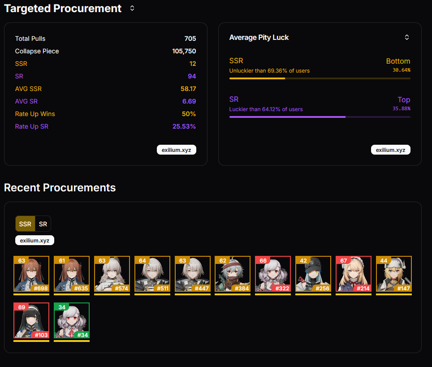Open character portrait for pull #574
432x367 pixels.
coord(112,274)
